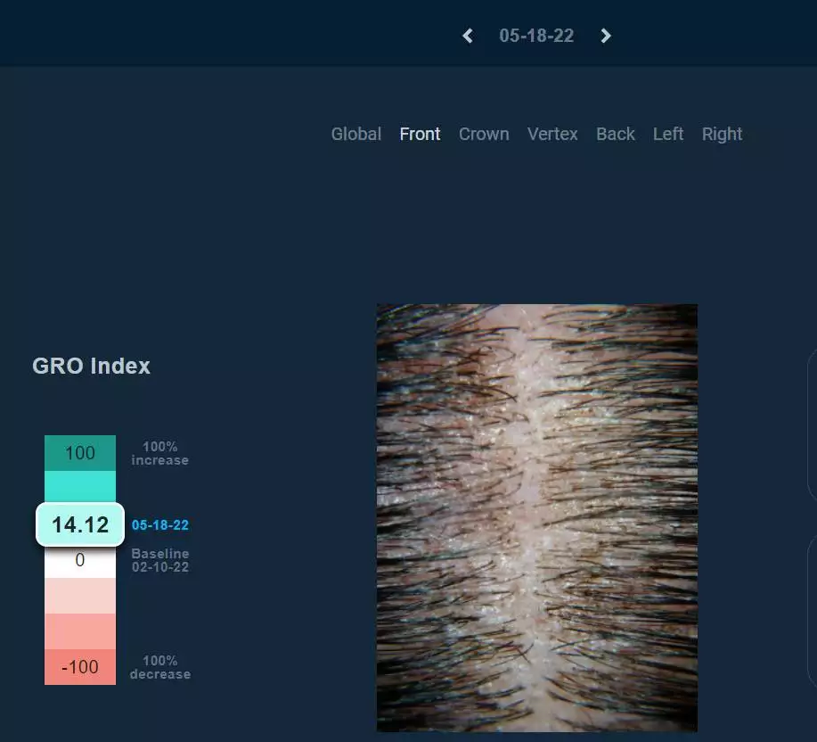
Task: Select the Right view tab
Action: (722, 135)
